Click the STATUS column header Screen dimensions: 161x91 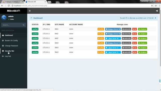[35, 25]
